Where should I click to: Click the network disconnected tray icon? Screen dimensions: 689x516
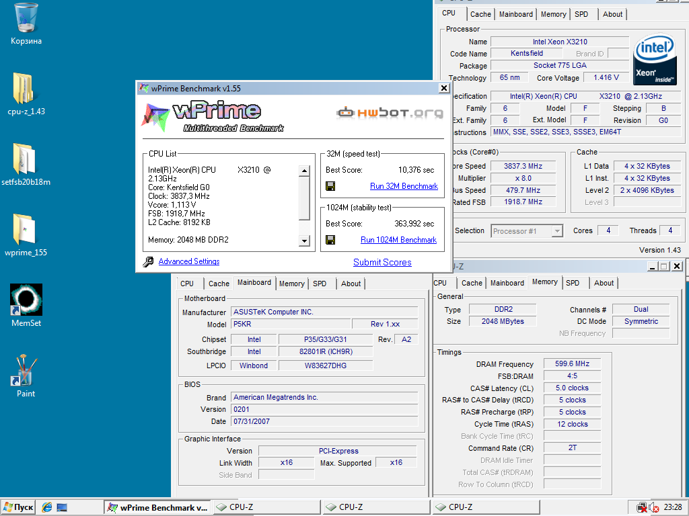[x=642, y=508]
